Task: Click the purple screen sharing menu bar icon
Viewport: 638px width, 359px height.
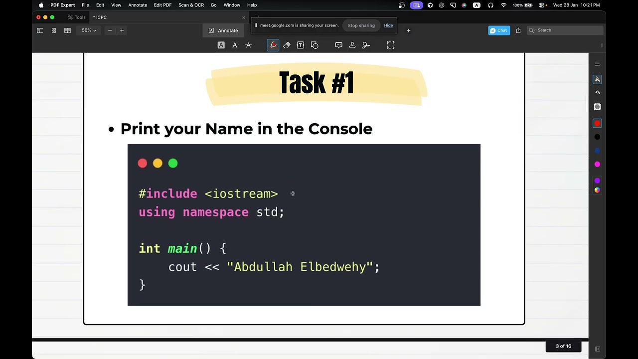Action: coord(416,5)
